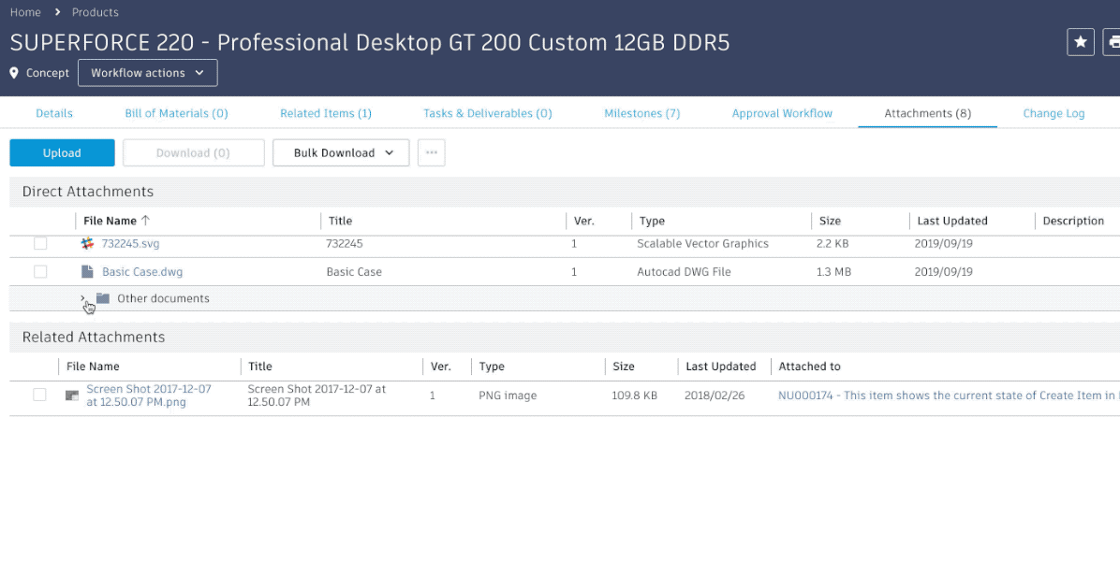Click the Concept location pin icon
Viewport: 1120px width, 561px height.
(15, 73)
